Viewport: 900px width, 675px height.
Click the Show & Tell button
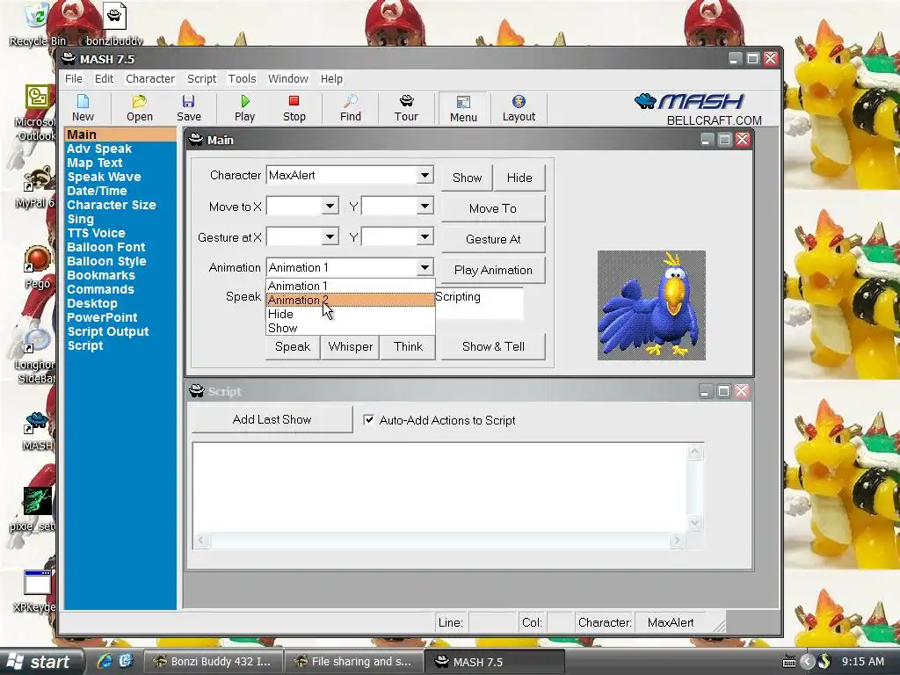[x=492, y=346]
